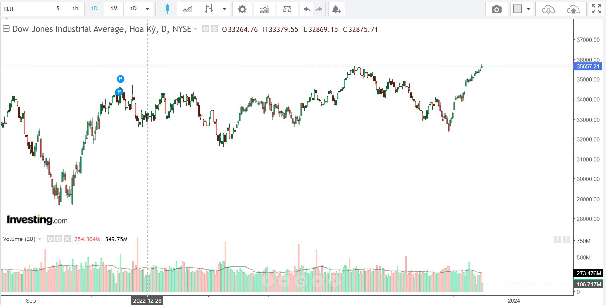Select the candlestick chart style

166,9
